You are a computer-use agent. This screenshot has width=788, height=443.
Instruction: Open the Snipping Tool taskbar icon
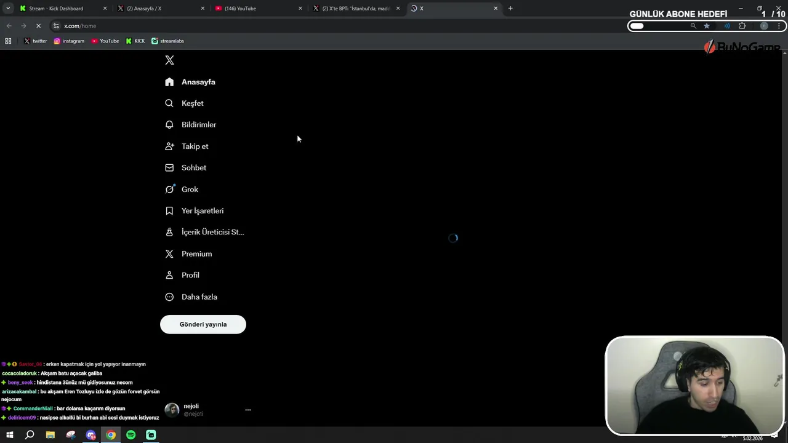pos(71,435)
